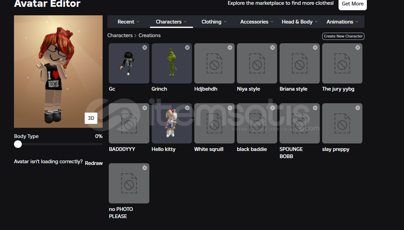Image resolution: width=404 pixels, height=230 pixels.
Task: Open the Briana style gear settings
Action: point(315,48)
